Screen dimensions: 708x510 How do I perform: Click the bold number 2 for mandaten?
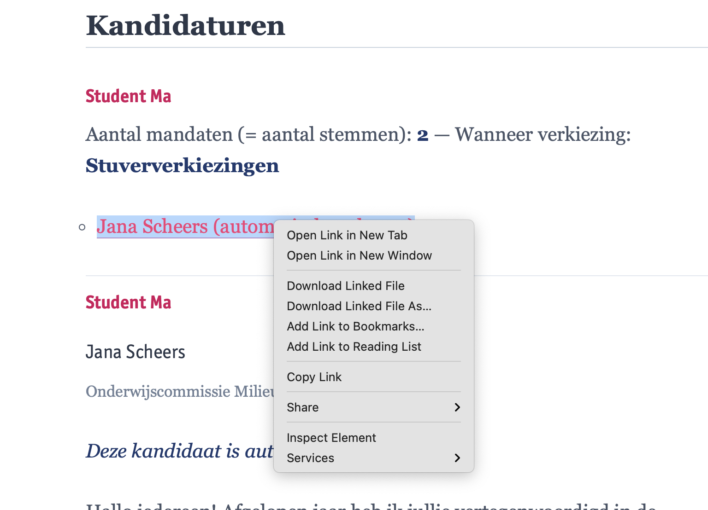pos(422,135)
